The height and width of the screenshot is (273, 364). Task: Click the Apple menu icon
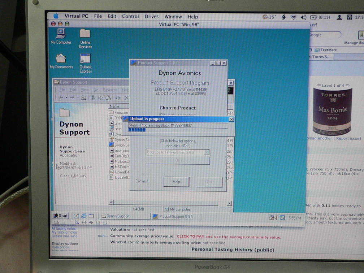[x=56, y=16]
